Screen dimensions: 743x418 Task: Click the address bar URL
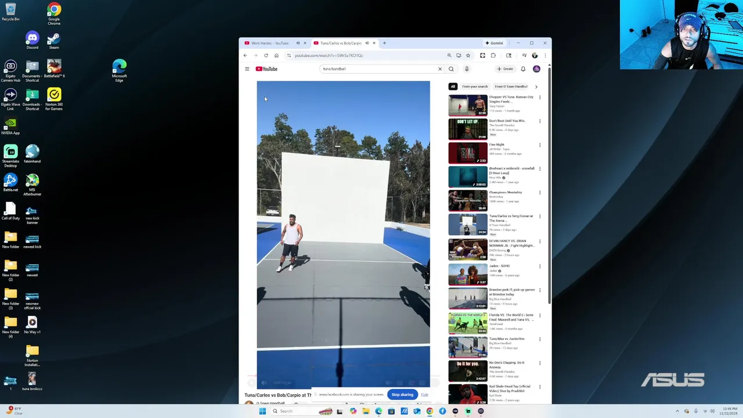[329, 56]
